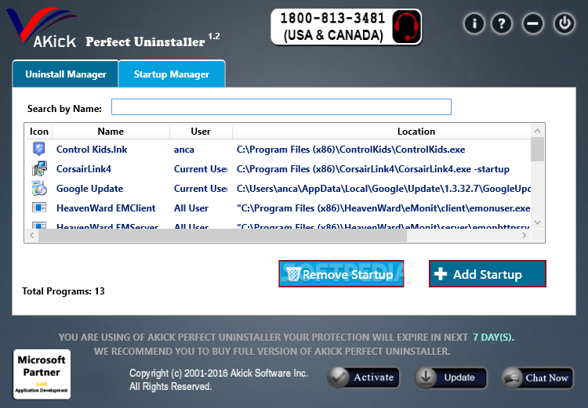Switch to Uninstall Manager tab
The width and height of the screenshot is (588, 408).
66,74
